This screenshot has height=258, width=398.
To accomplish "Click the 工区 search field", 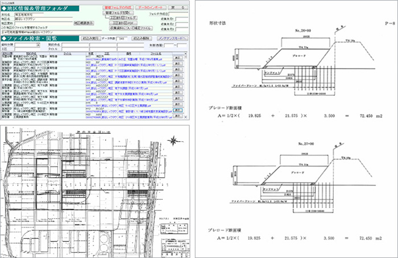I will coord(27,49).
